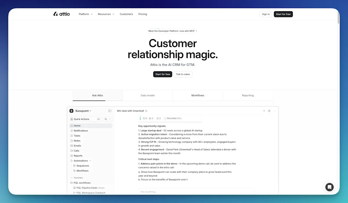The height and width of the screenshot is (203, 348).
Task: Open Home in the sidebar
Action: [x=91, y=126]
